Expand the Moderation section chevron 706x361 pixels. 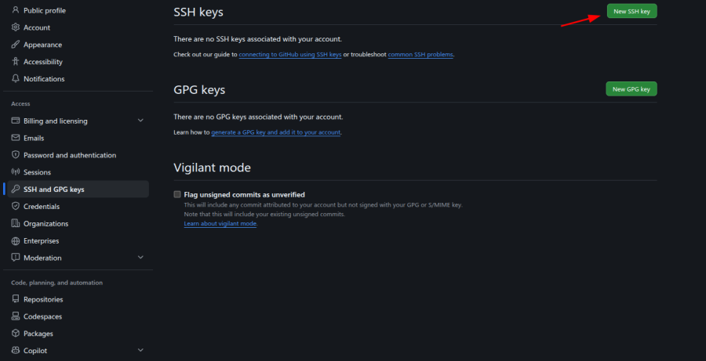[140, 258]
